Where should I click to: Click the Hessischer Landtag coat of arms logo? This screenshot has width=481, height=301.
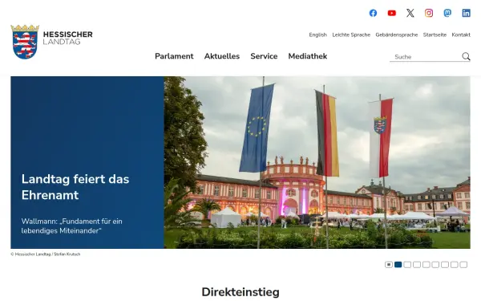[x=25, y=42]
